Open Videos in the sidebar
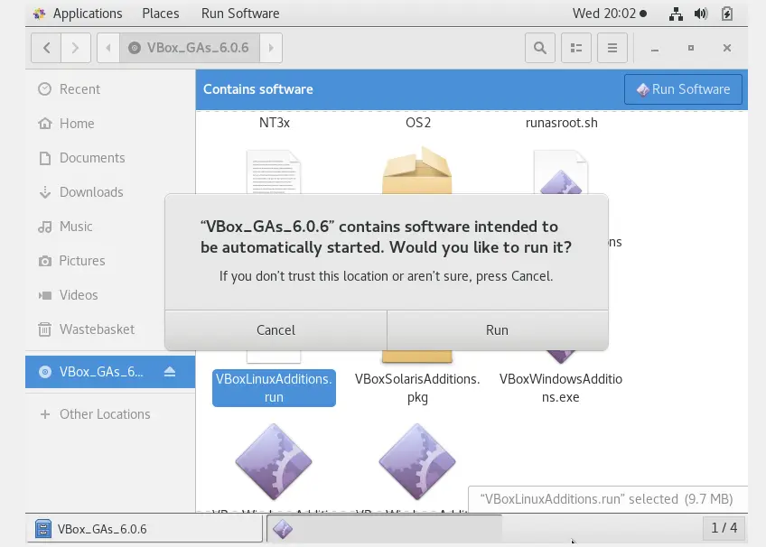Screen dimensions: 766x547 pos(95,295)
